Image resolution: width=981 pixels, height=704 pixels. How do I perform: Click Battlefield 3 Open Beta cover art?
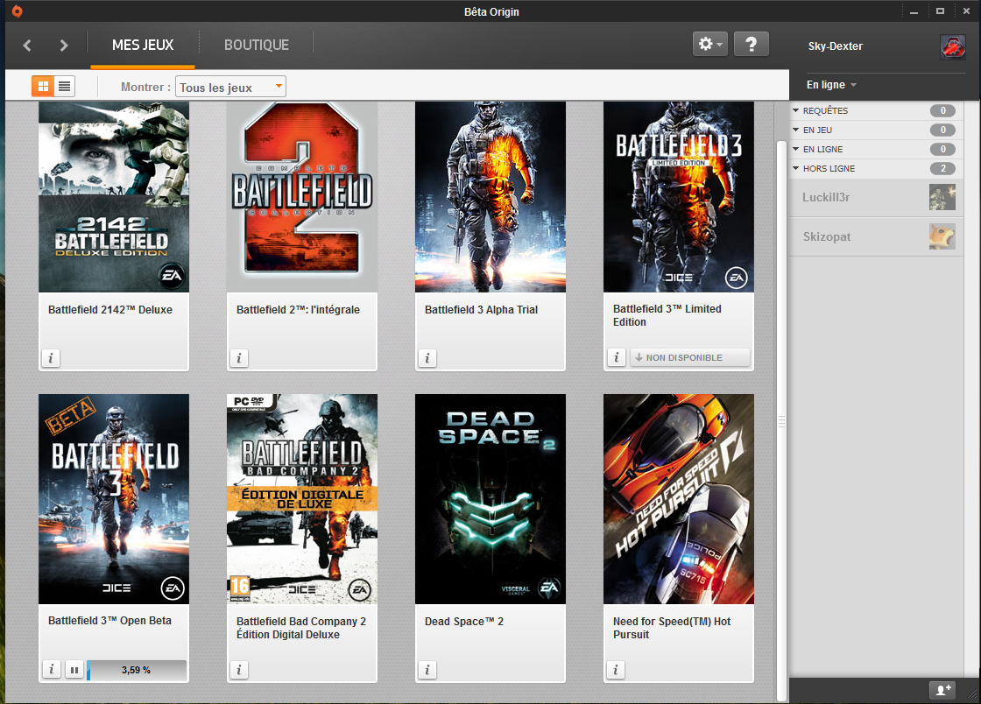114,499
